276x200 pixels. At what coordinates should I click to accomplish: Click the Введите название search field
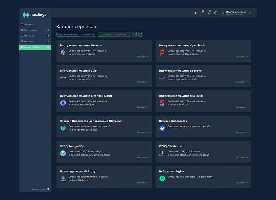(x=68, y=34)
